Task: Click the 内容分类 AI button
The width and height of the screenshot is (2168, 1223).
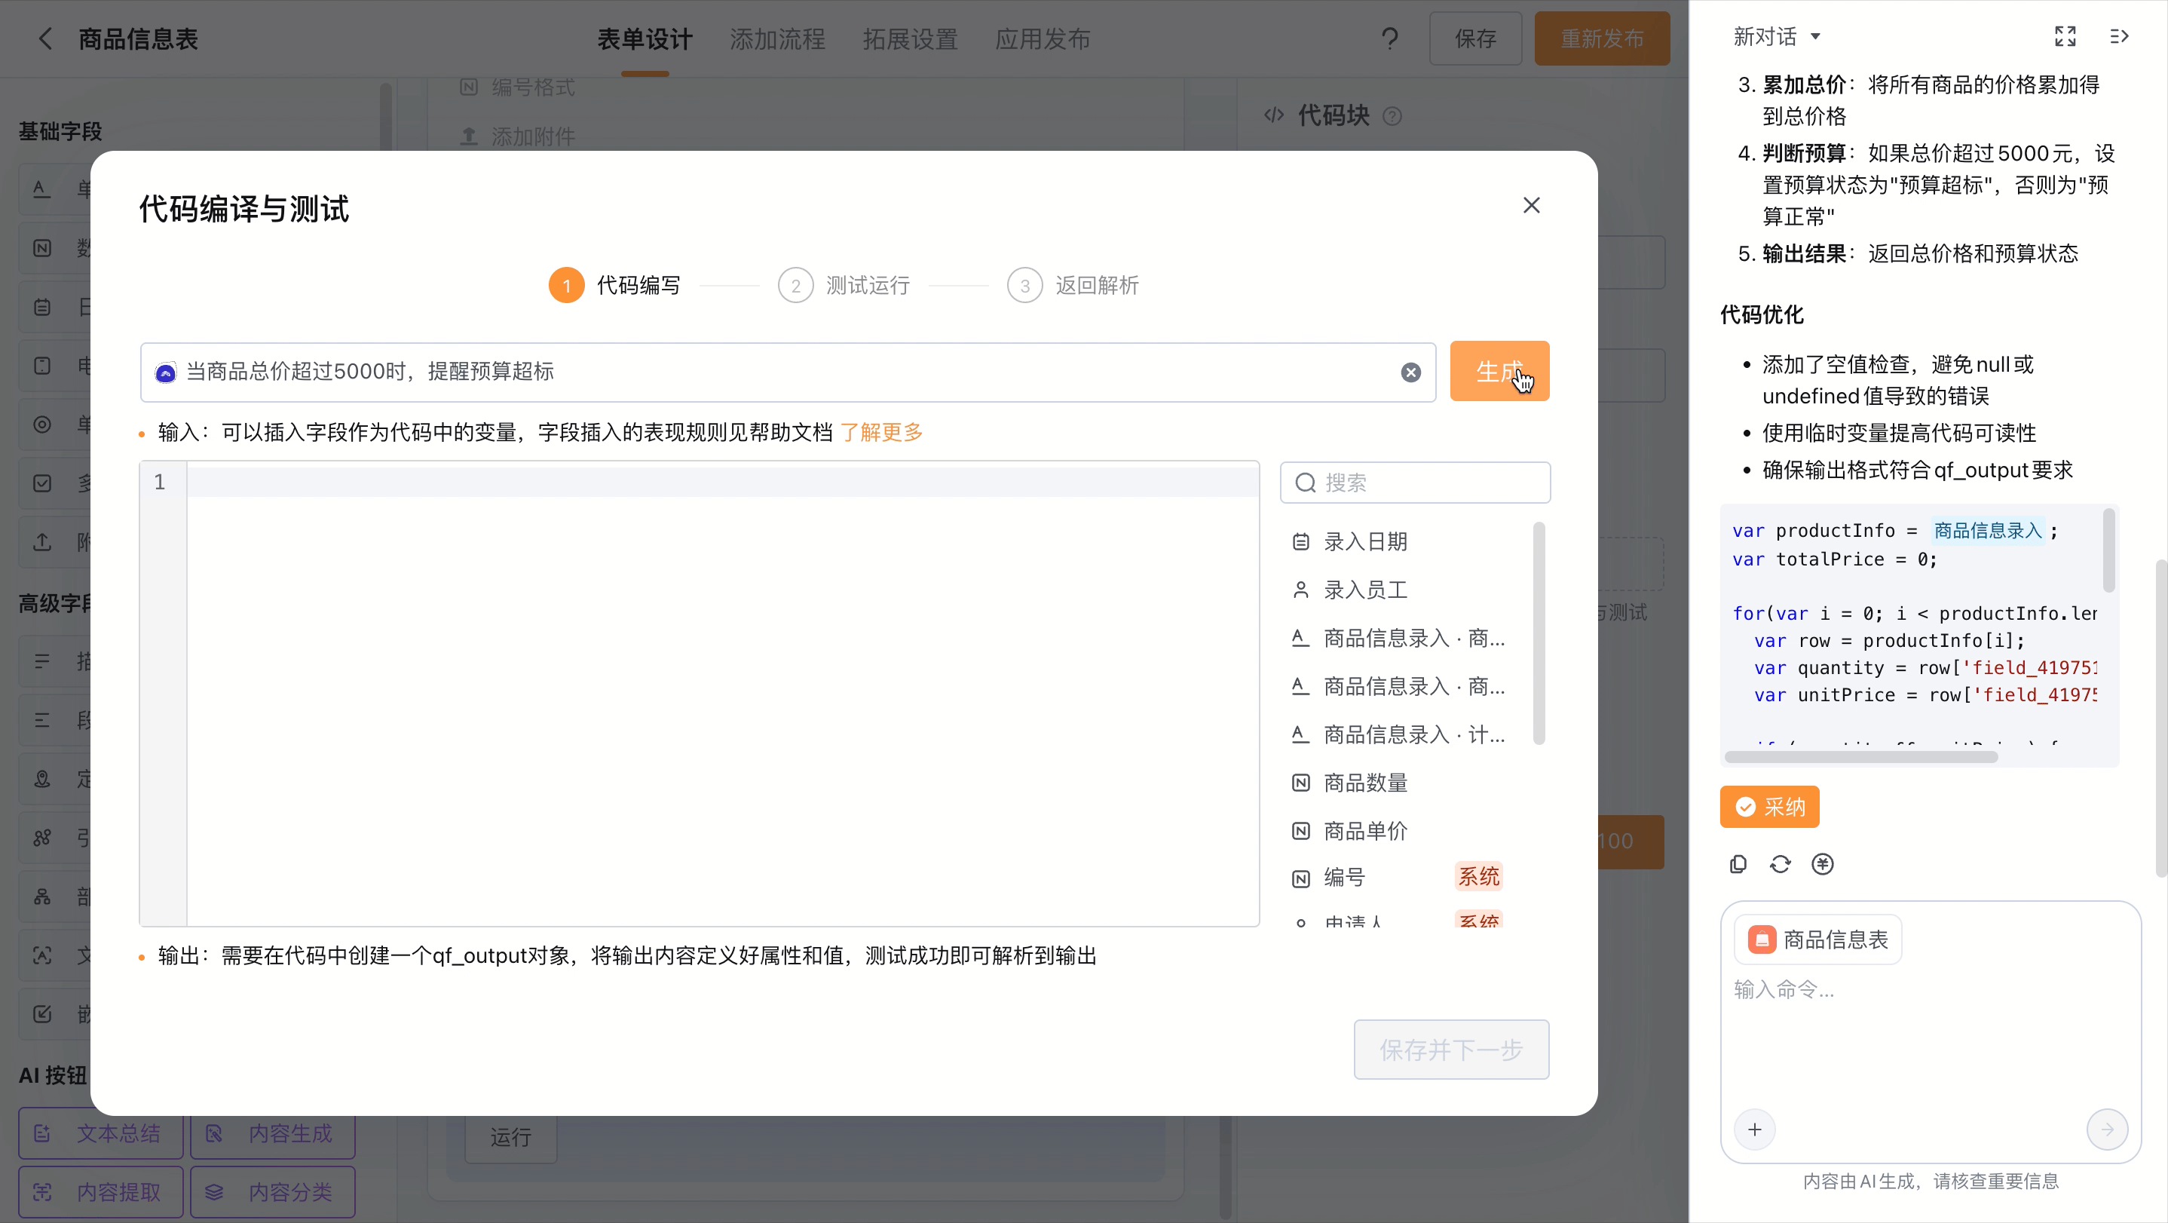Action: point(273,1193)
